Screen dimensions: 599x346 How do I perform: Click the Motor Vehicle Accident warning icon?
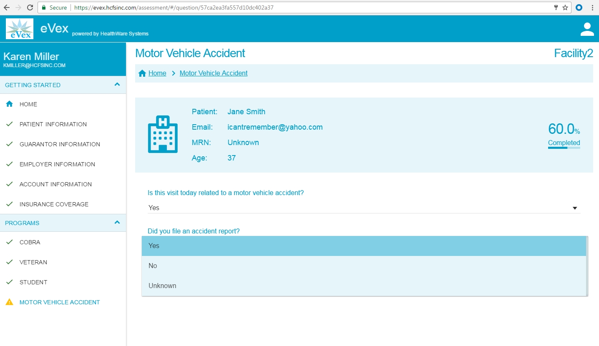click(x=9, y=302)
